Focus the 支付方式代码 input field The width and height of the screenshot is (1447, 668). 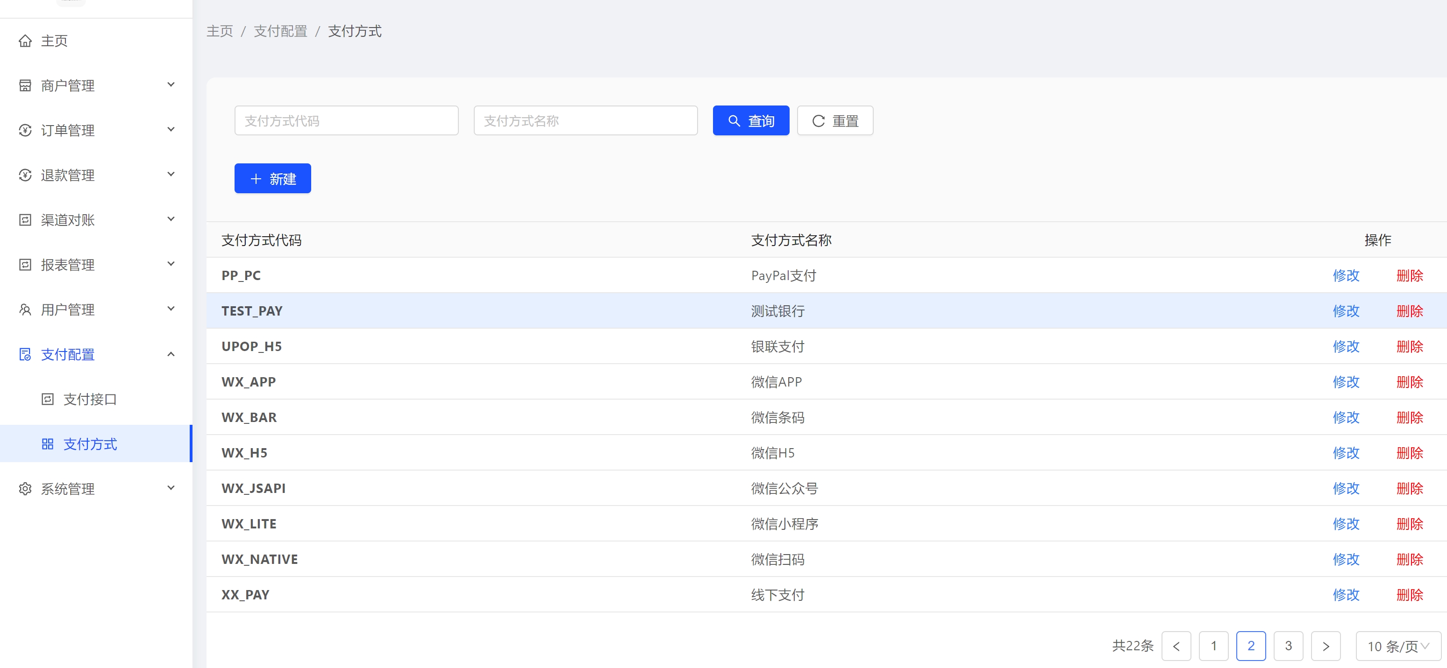(346, 121)
